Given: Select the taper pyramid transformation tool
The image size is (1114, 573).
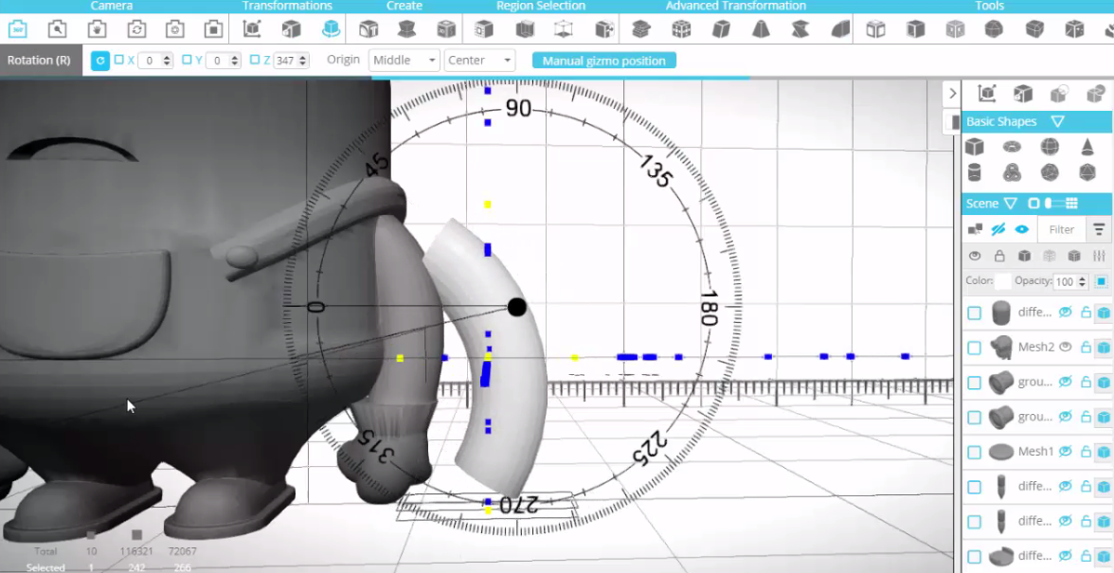Looking at the screenshot, I should pyautogui.click(x=761, y=29).
